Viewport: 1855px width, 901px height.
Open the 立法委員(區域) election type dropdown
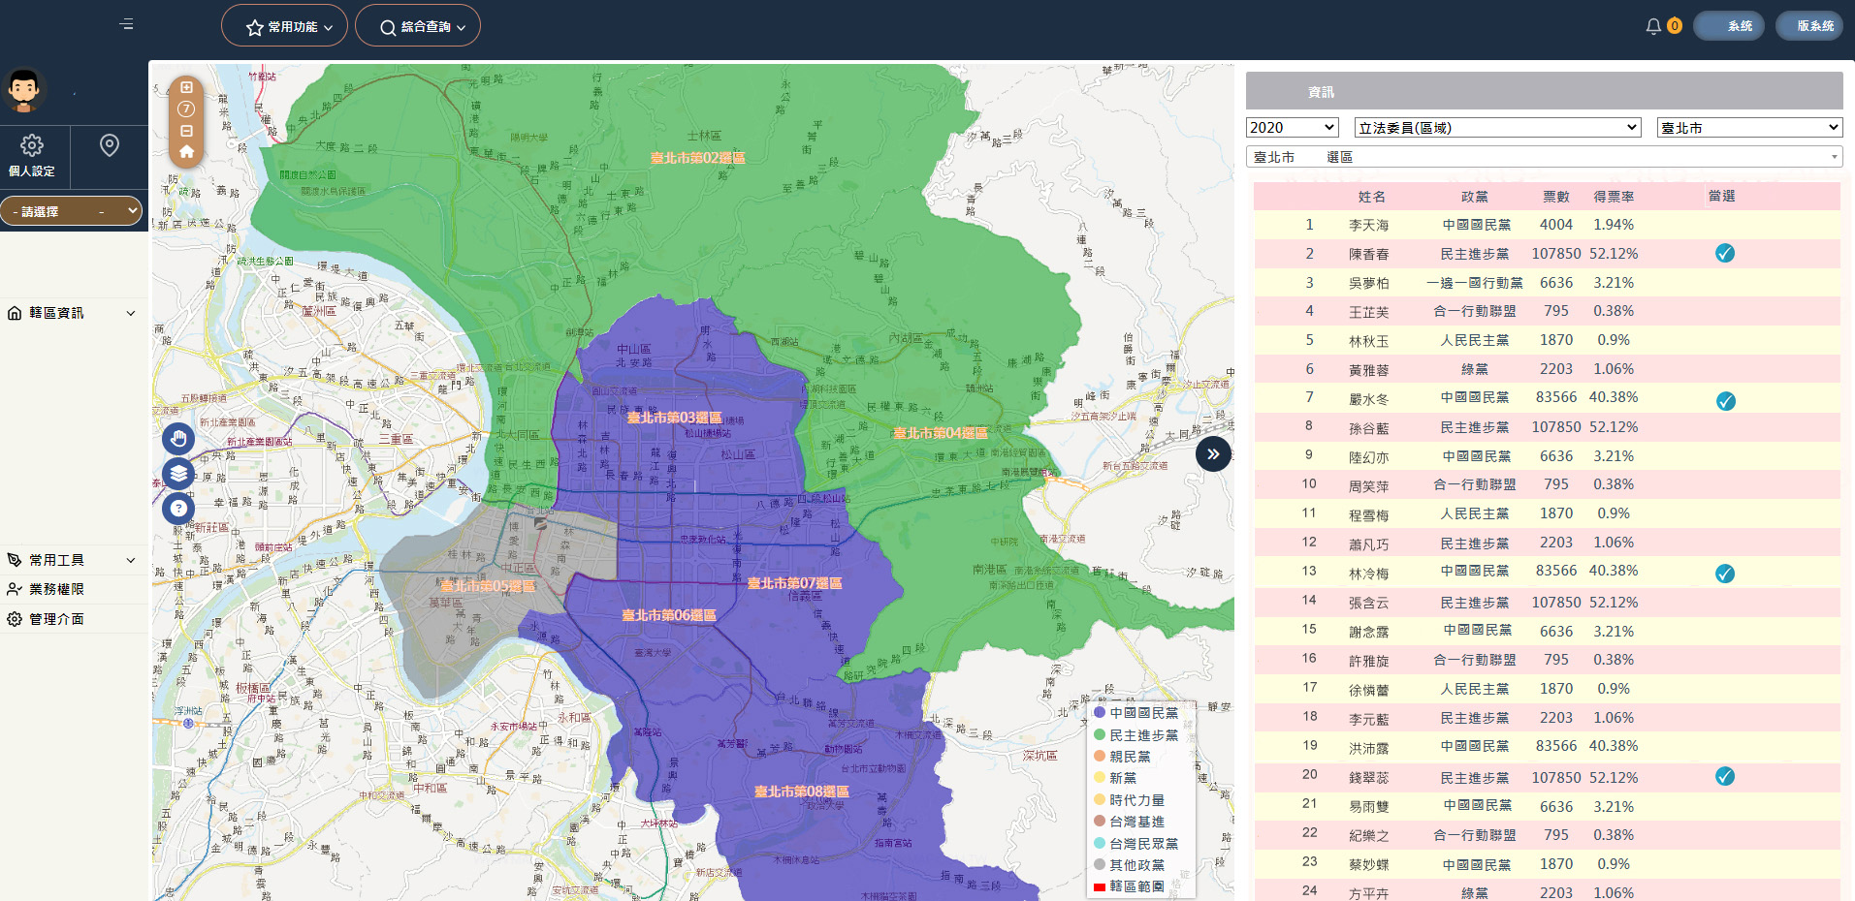click(x=1497, y=128)
